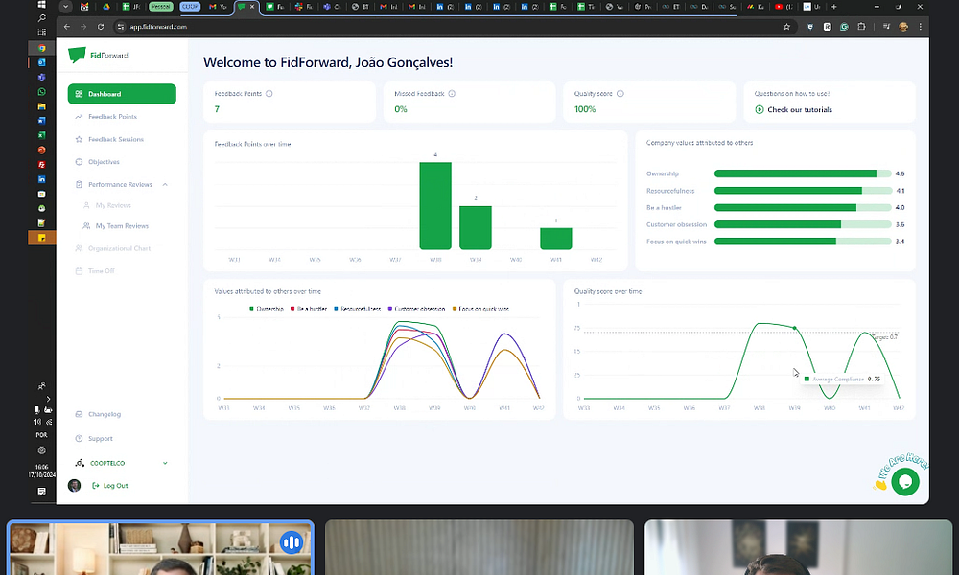Open Feedback Sessions via its star icon

pos(79,139)
